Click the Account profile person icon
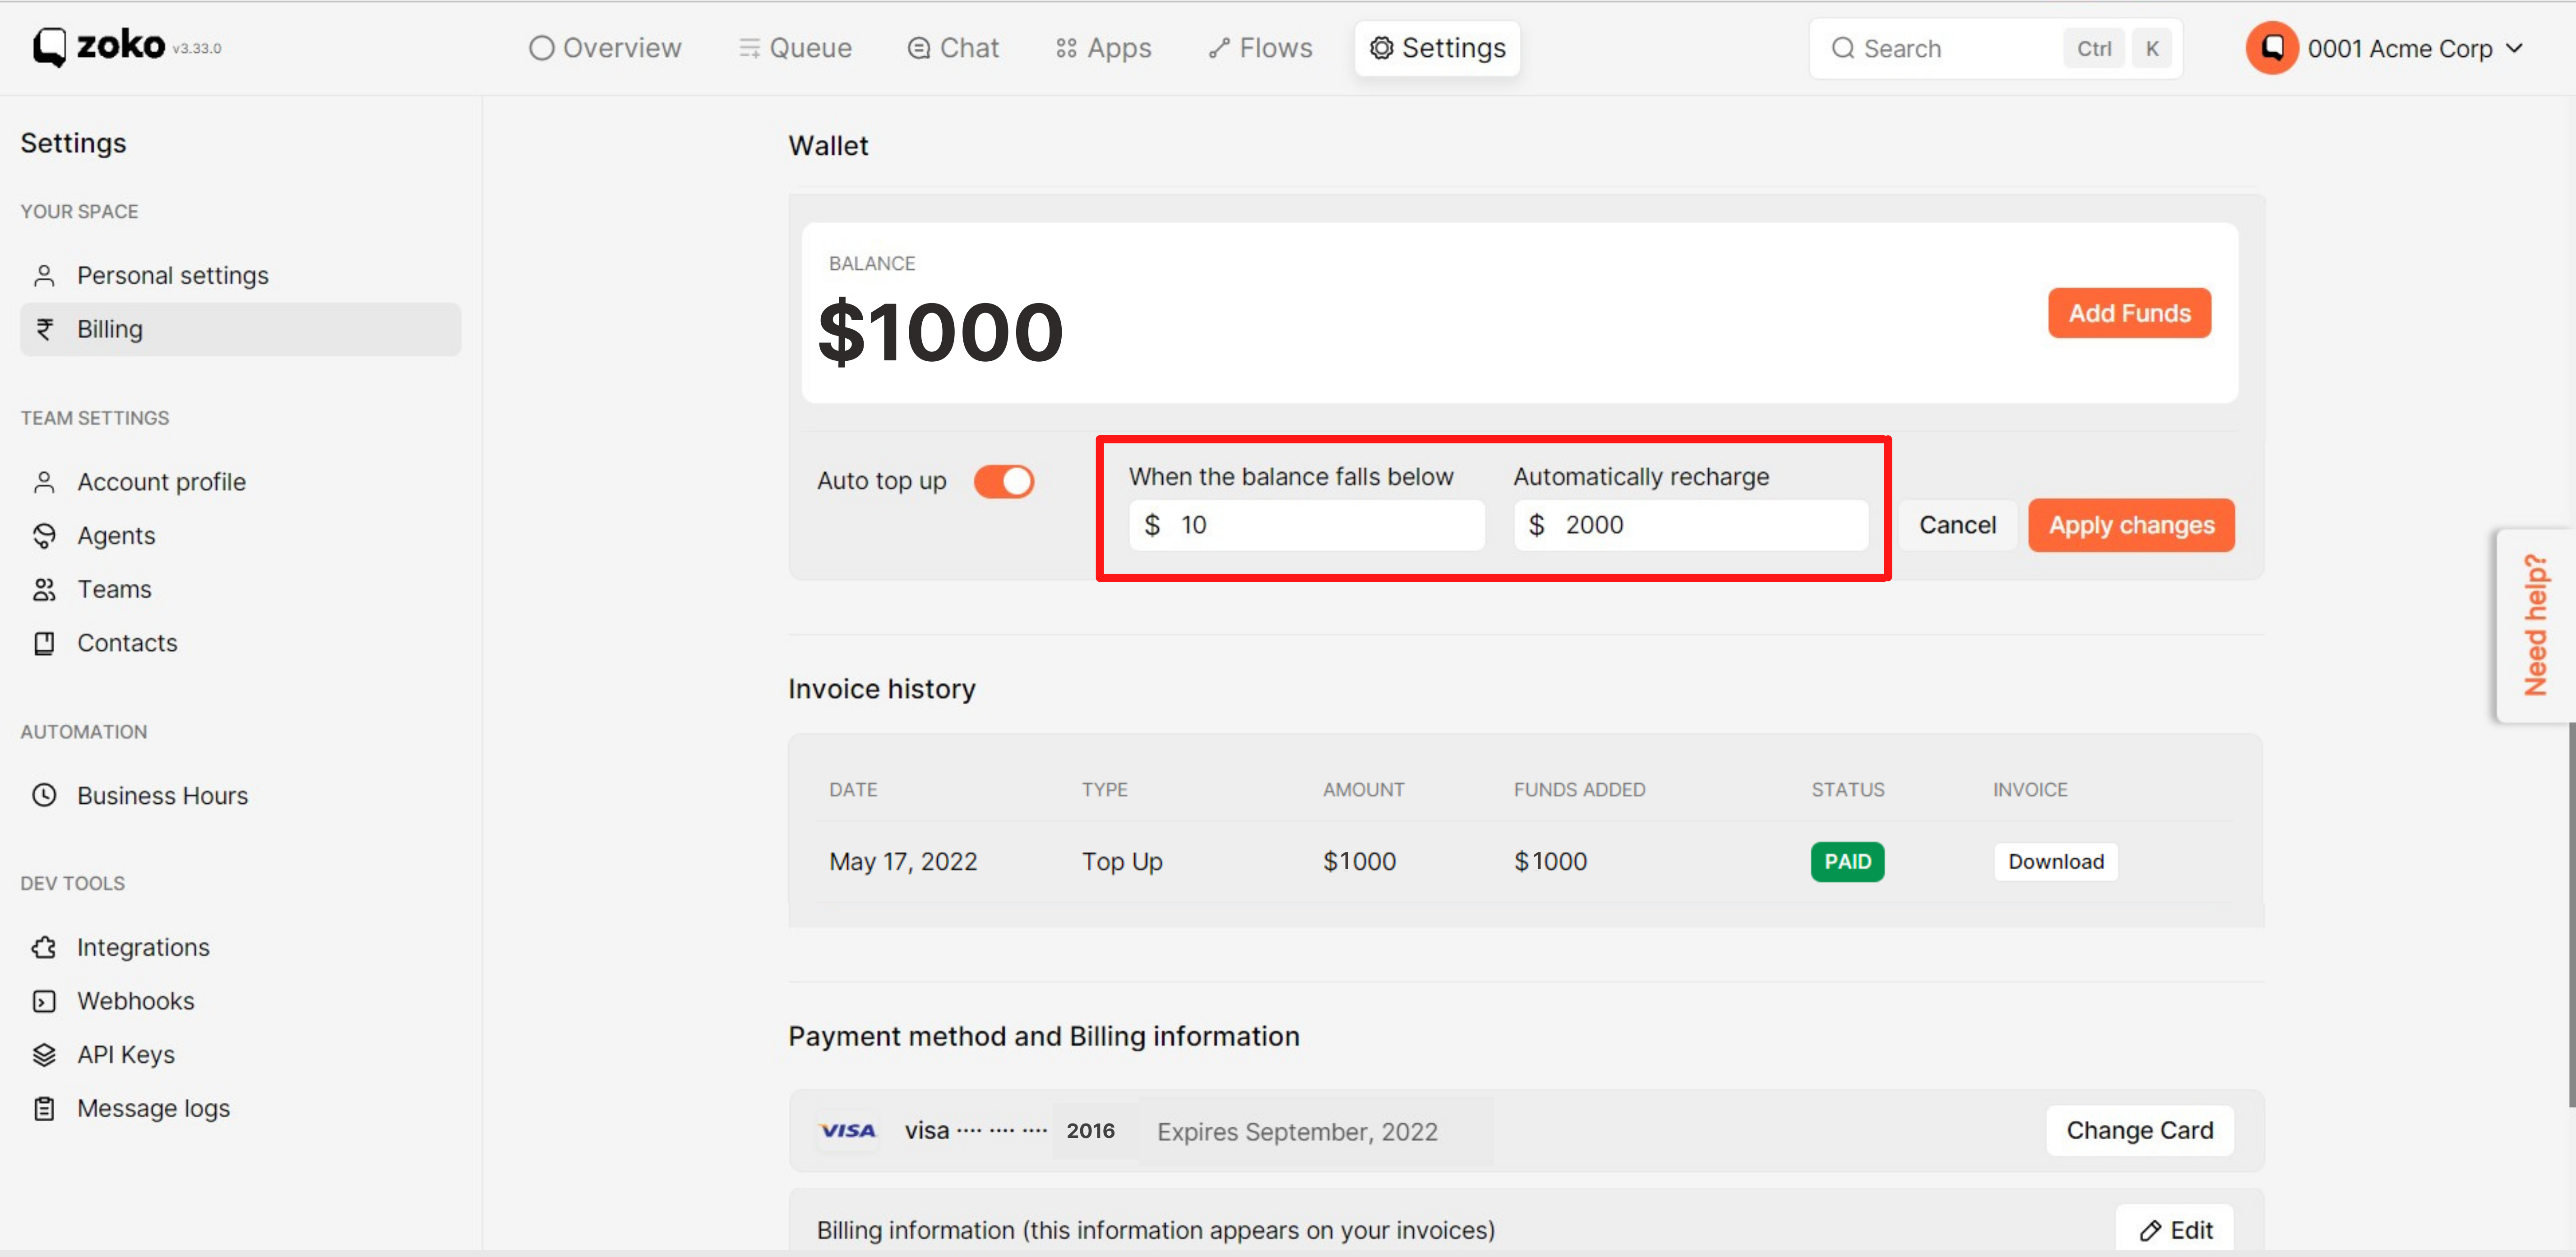Image resolution: width=2576 pixels, height=1257 pixels. 44,482
